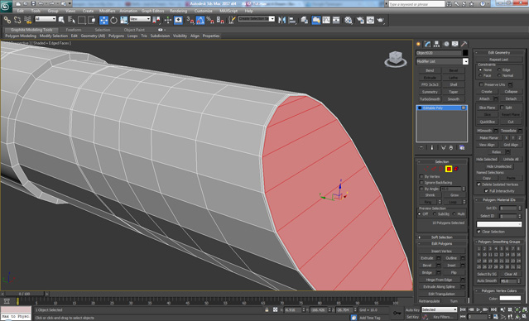Screen dimensions: 529x321
Task: Uncheck the Clear Selection checkbox
Action: [479, 232]
